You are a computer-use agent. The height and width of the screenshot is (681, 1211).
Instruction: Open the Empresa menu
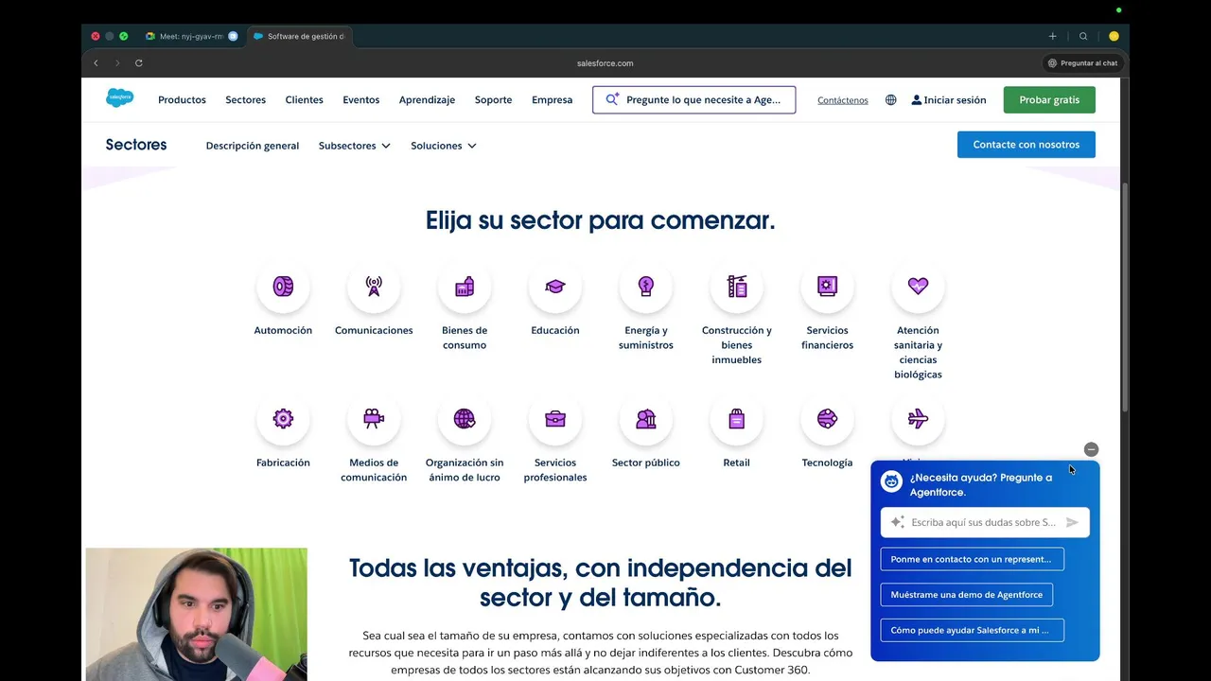pyautogui.click(x=552, y=99)
